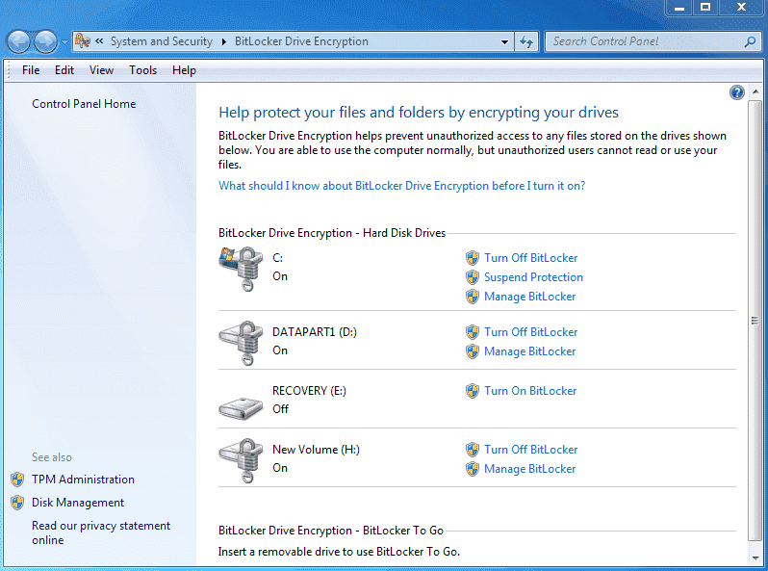
Task: Click System and Security breadcrumb
Action: (162, 41)
